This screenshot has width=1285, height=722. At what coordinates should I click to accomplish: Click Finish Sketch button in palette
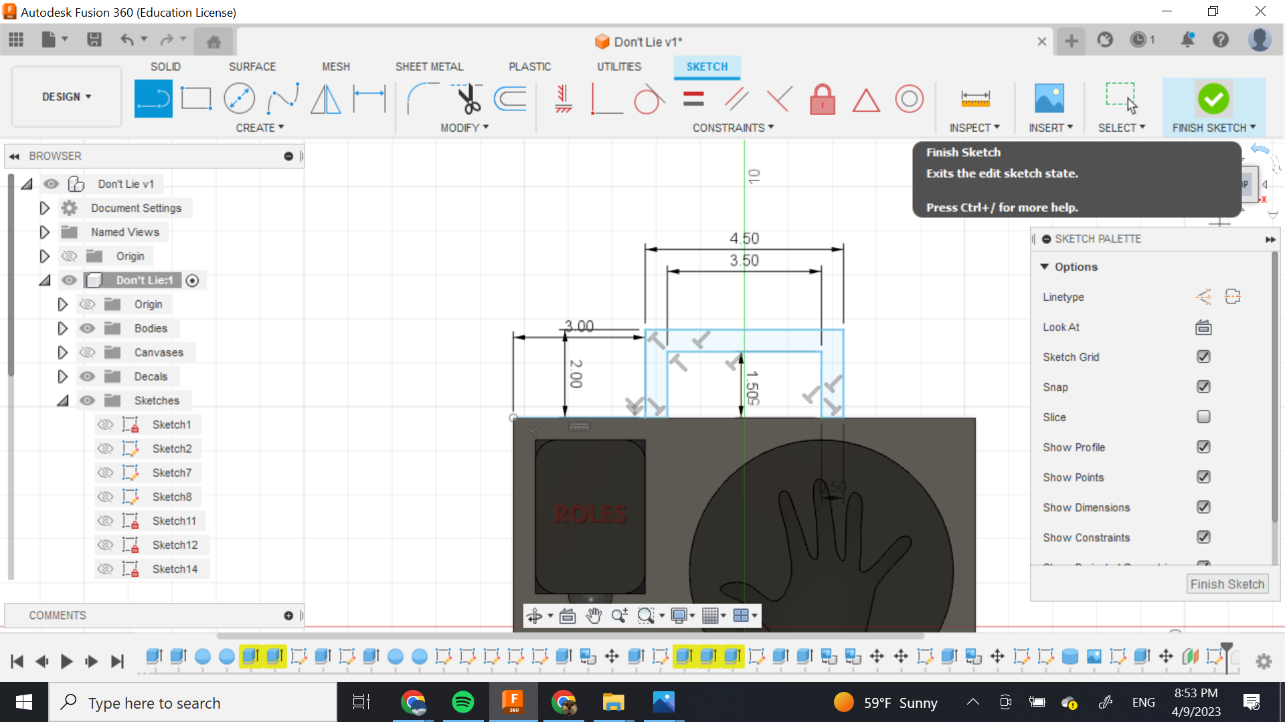1227,584
